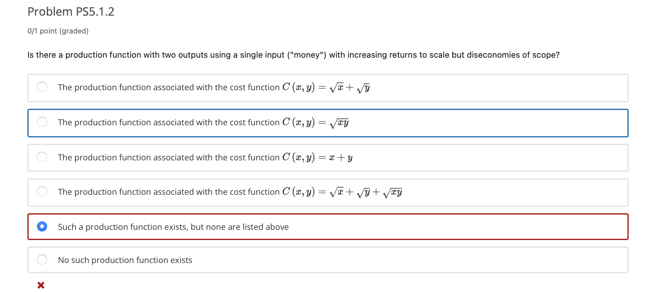Click the '0/1 point (graded)' label
The width and height of the screenshot is (658, 292).
(57, 31)
